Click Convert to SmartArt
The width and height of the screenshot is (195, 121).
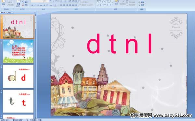(x=86, y=5)
